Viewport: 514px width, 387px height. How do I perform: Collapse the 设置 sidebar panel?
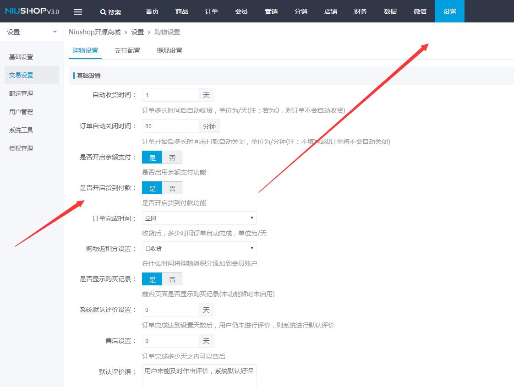pos(55,32)
